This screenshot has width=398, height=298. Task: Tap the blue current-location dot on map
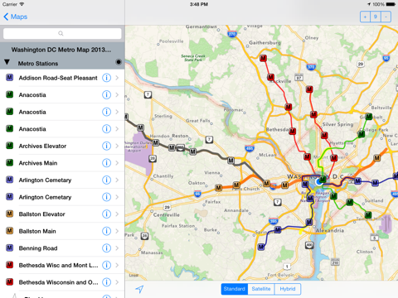pos(318,182)
